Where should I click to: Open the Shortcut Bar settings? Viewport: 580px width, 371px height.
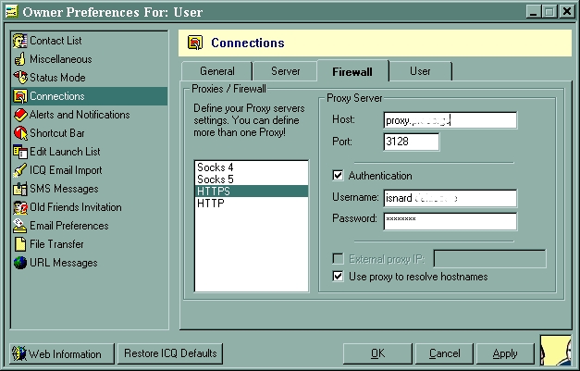pyautogui.click(x=90, y=133)
